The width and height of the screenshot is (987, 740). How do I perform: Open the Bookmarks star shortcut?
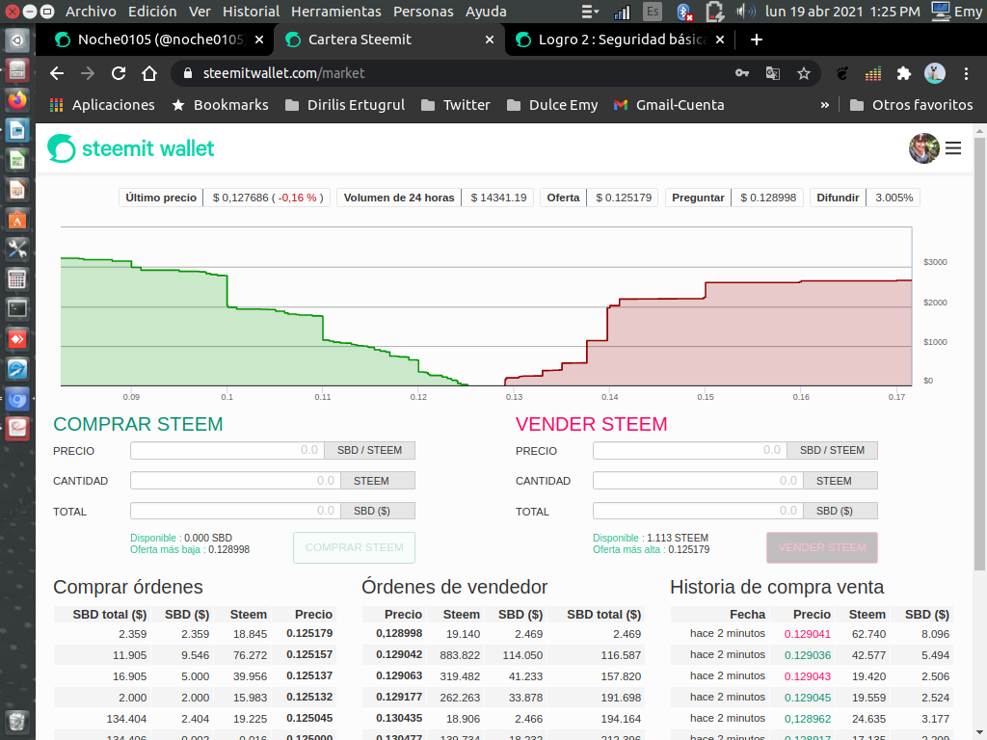pyautogui.click(x=221, y=105)
